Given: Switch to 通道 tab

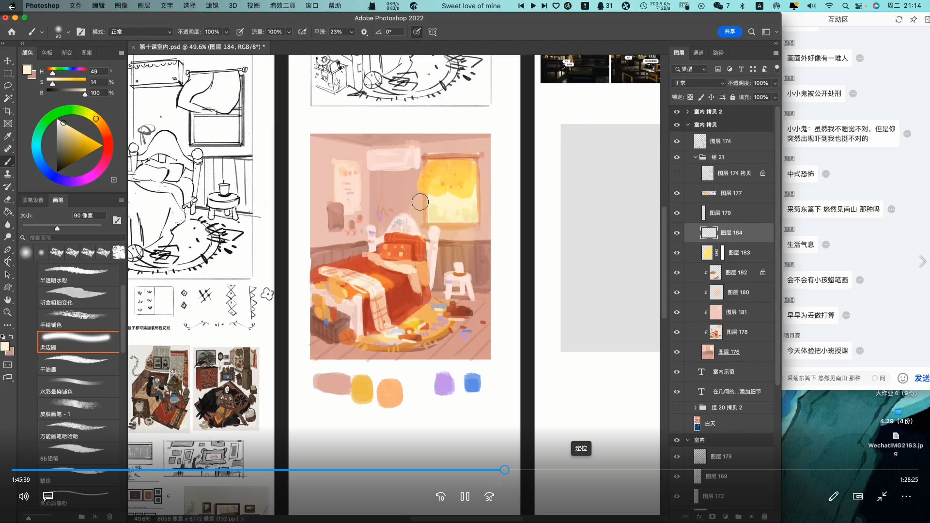Looking at the screenshot, I should 698,53.
